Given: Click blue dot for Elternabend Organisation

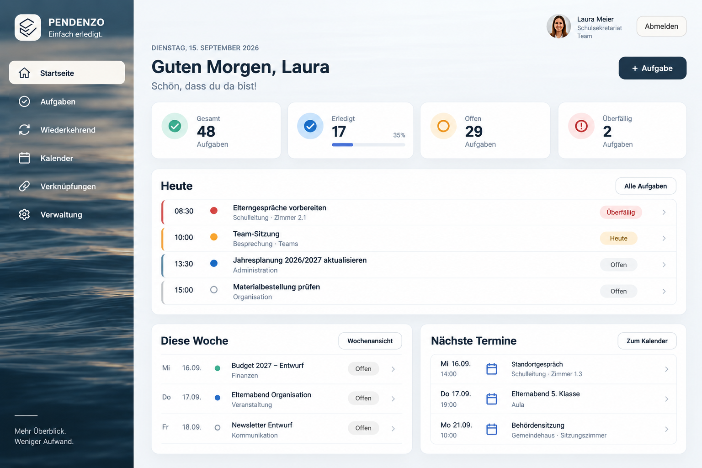Looking at the screenshot, I should tap(218, 398).
